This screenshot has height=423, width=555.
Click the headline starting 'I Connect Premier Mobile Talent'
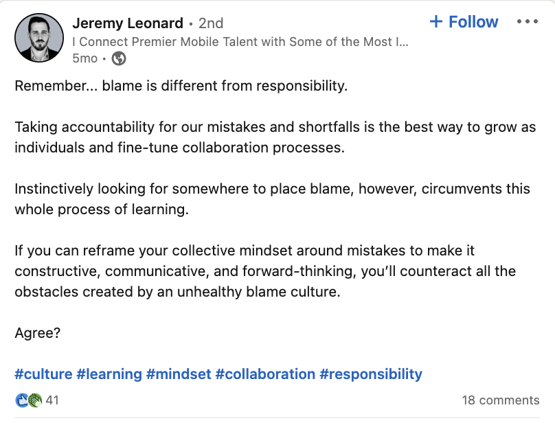[x=240, y=41]
